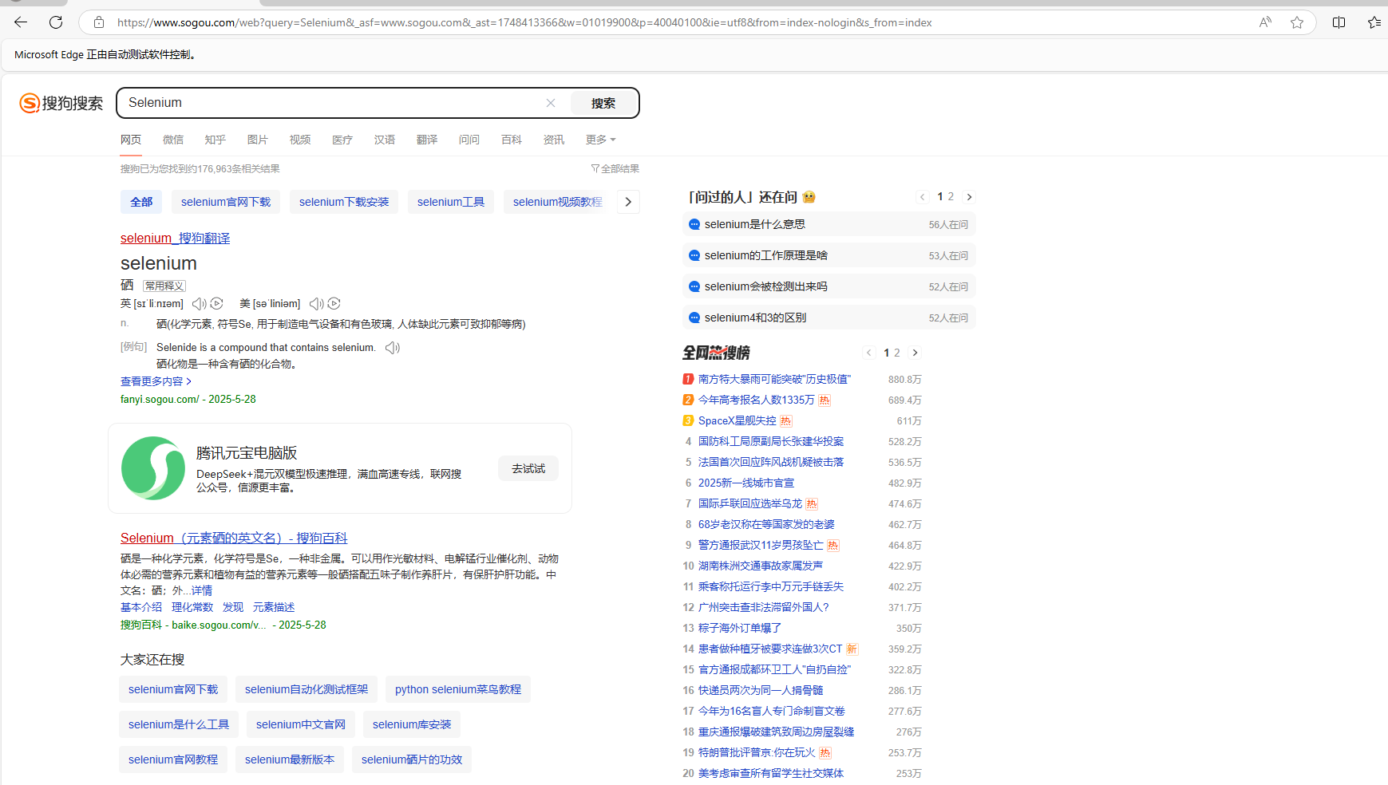1388x785 pixels.
Task: Go to next page of 问过的人 questions
Action: coord(969,197)
